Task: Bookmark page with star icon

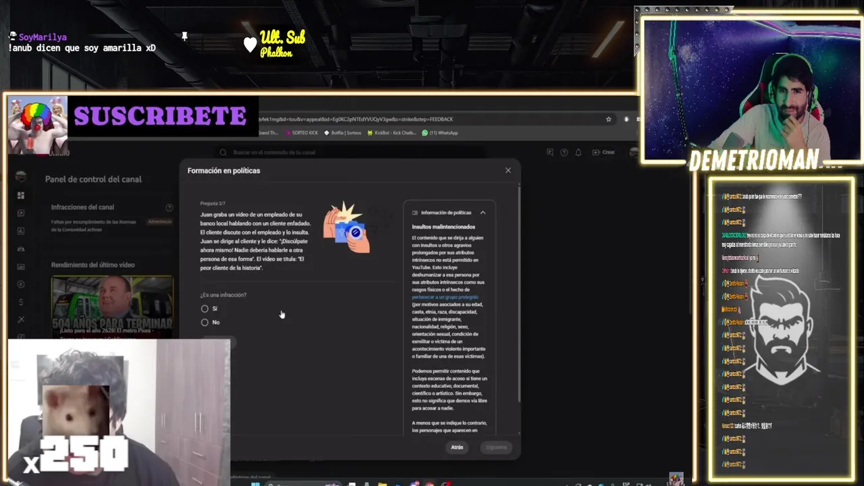Action: (608, 119)
